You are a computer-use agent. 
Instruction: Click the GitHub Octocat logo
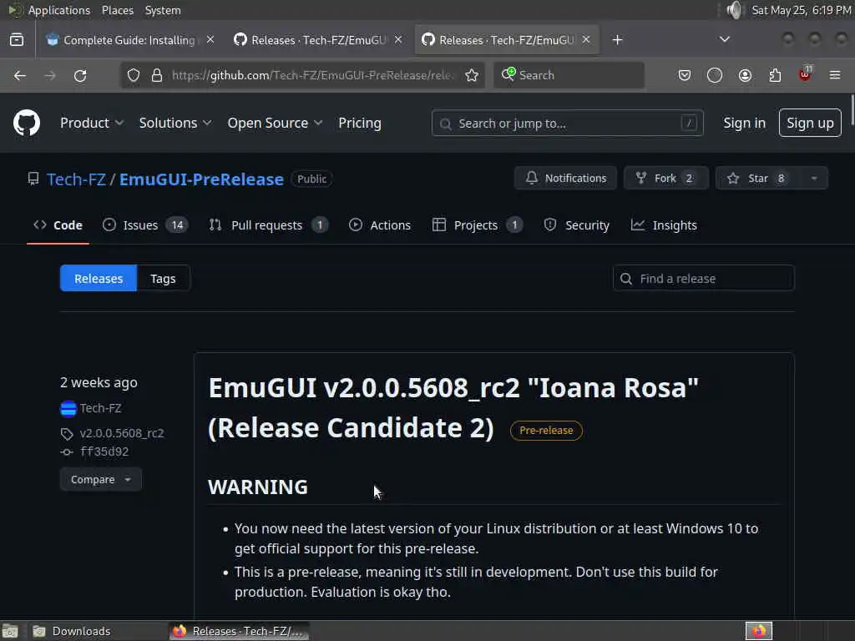click(x=27, y=123)
